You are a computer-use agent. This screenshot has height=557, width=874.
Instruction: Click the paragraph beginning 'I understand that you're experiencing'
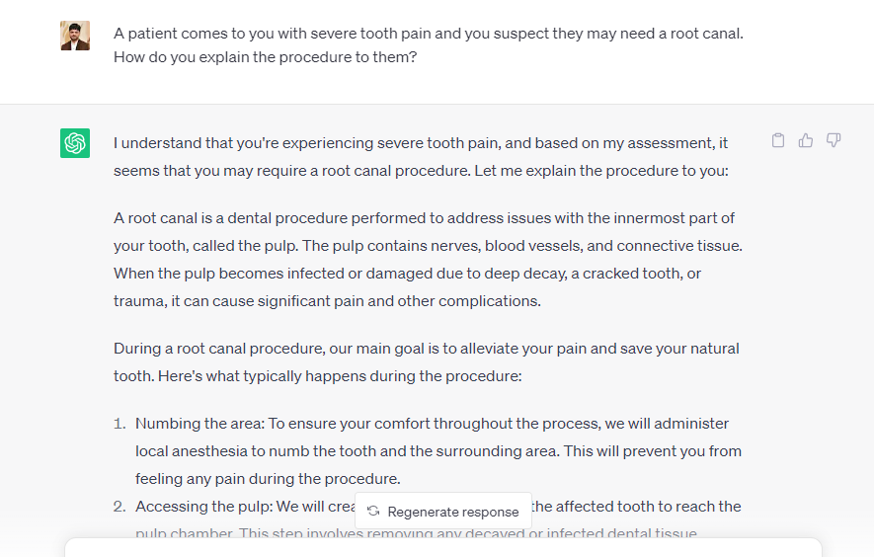pos(421,157)
